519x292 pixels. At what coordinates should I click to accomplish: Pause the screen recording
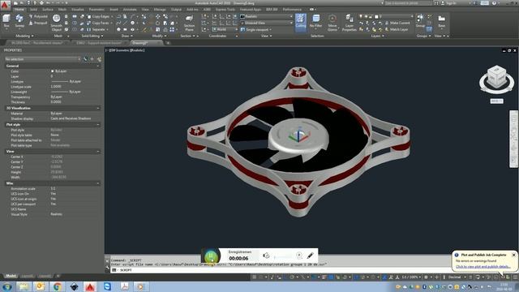pos(211,255)
